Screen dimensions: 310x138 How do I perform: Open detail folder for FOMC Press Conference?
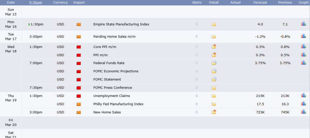click(x=214, y=88)
